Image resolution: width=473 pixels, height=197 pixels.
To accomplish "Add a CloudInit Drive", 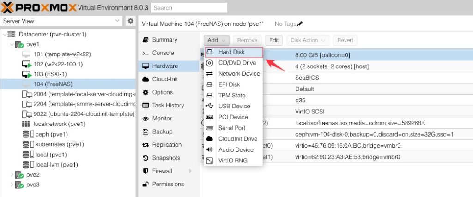I will [233, 138].
